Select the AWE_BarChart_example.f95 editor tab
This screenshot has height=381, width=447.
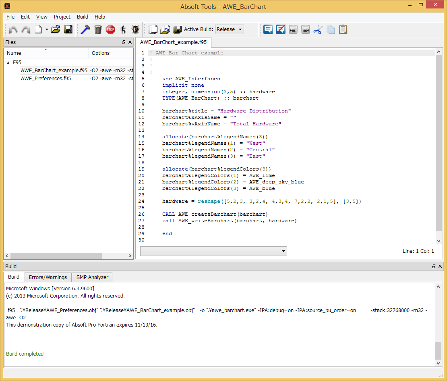pyautogui.click(x=173, y=42)
